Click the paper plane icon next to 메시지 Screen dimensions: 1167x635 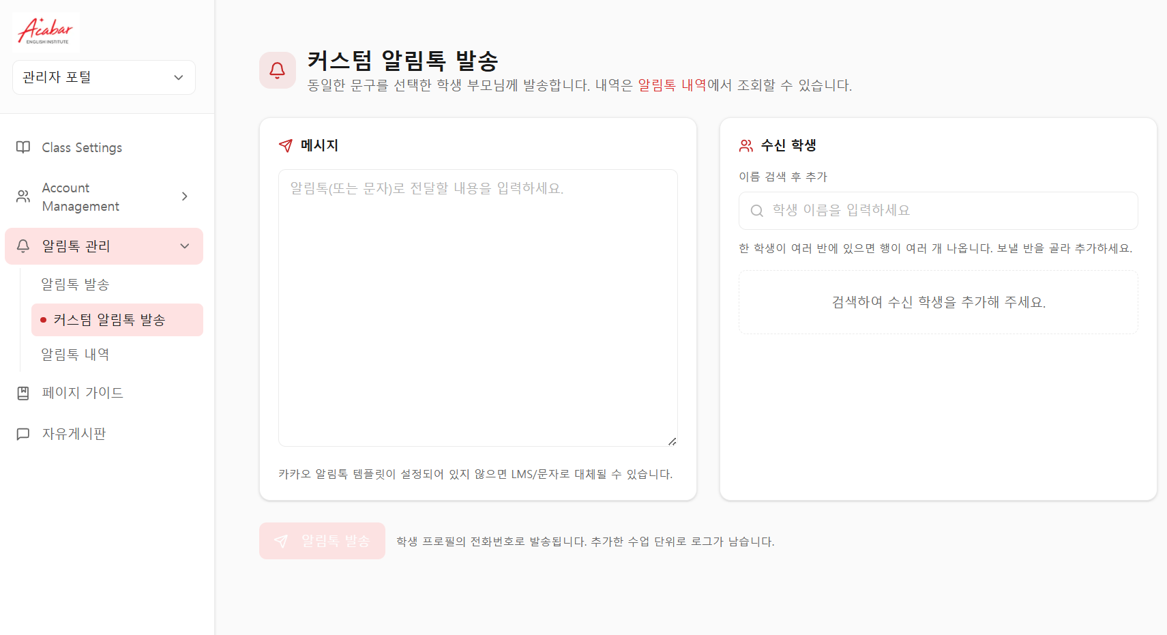tap(285, 145)
